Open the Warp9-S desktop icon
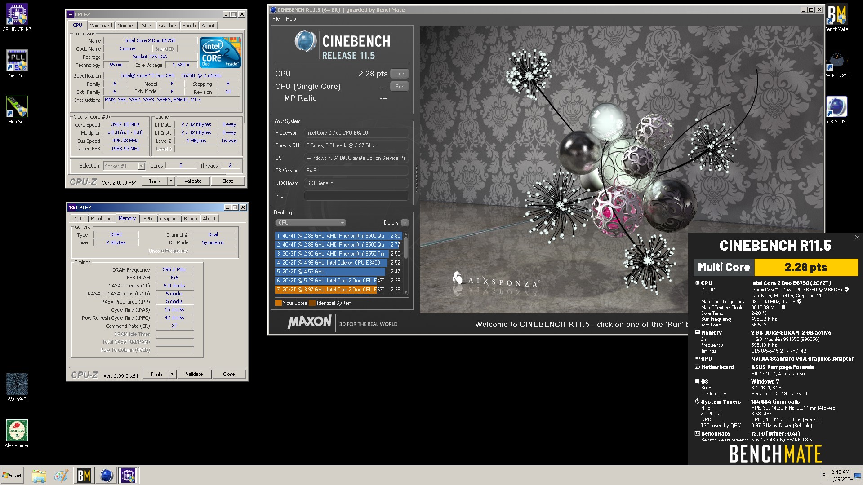The image size is (863, 485). point(17,388)
